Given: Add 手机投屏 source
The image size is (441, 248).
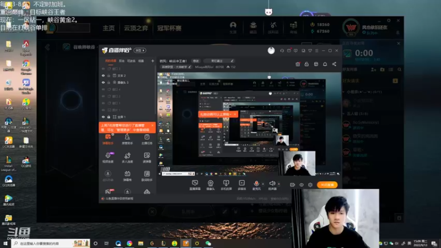Looking at the screenshot, I should pos(226,185).
